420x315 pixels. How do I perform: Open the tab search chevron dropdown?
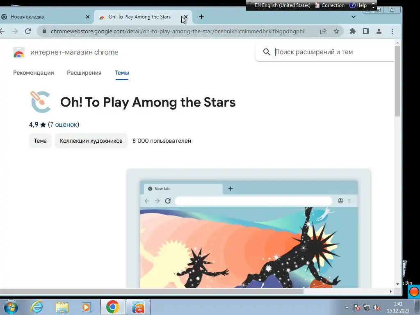[354, 17]
